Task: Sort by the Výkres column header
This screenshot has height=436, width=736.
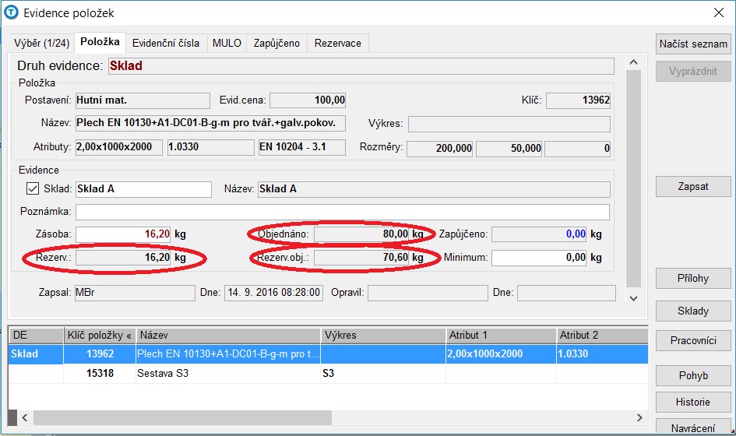Action: pos(383,335)
